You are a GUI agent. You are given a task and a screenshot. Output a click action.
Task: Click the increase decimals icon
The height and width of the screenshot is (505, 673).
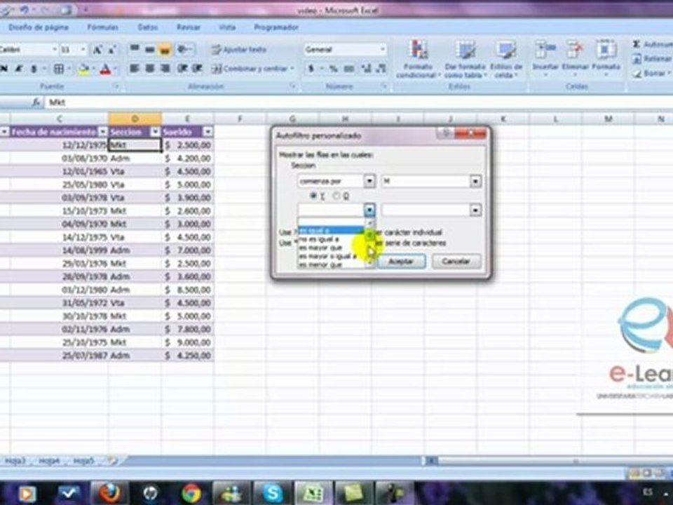coord(366,69)
